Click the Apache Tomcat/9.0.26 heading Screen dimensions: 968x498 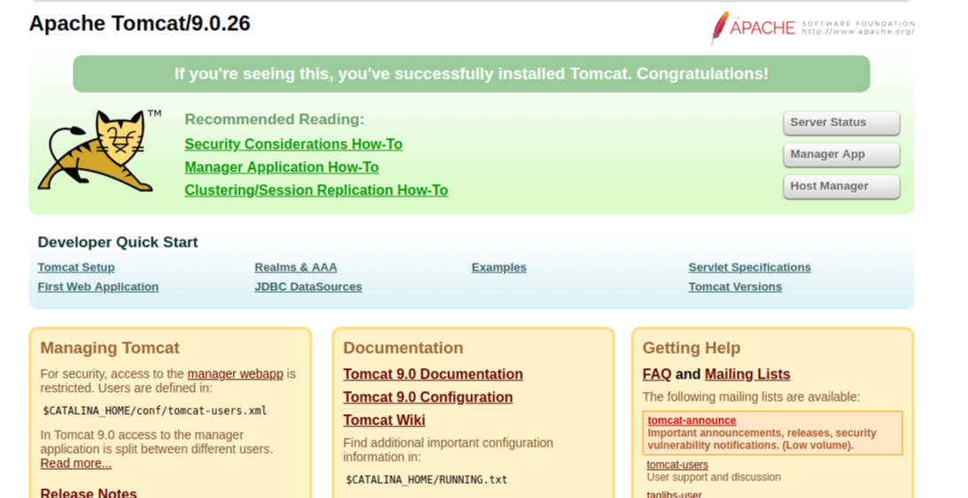[140, 23]
